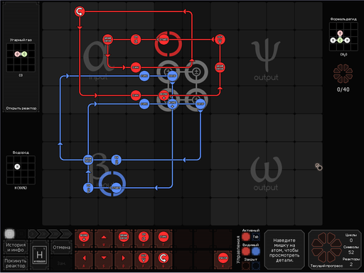Select the SYNC instruction tile
Screen dimensions: 364x273
click(x=164, y=238)
